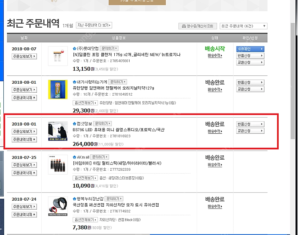This screenshot has height=235, width=298.
Task: Open the 영수증/계산서조회 receipt lookup button
Action: point(198,26)
